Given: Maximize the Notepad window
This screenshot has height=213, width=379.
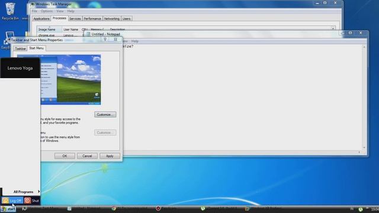Looking at the screenshot, I should point(350,33).
